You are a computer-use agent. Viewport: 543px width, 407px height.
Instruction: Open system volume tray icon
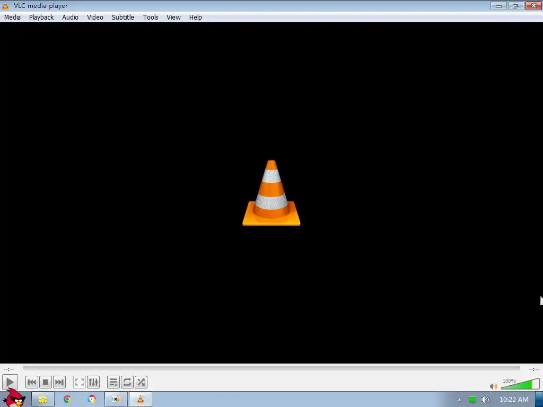pos(485,400)
